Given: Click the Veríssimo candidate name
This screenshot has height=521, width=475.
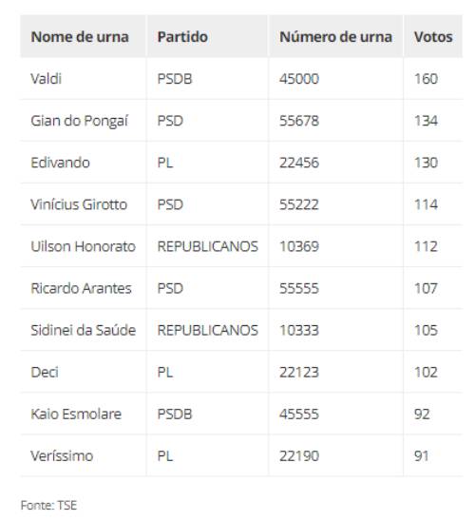Looking at the screenshot, I should click(x=62, y=455).
